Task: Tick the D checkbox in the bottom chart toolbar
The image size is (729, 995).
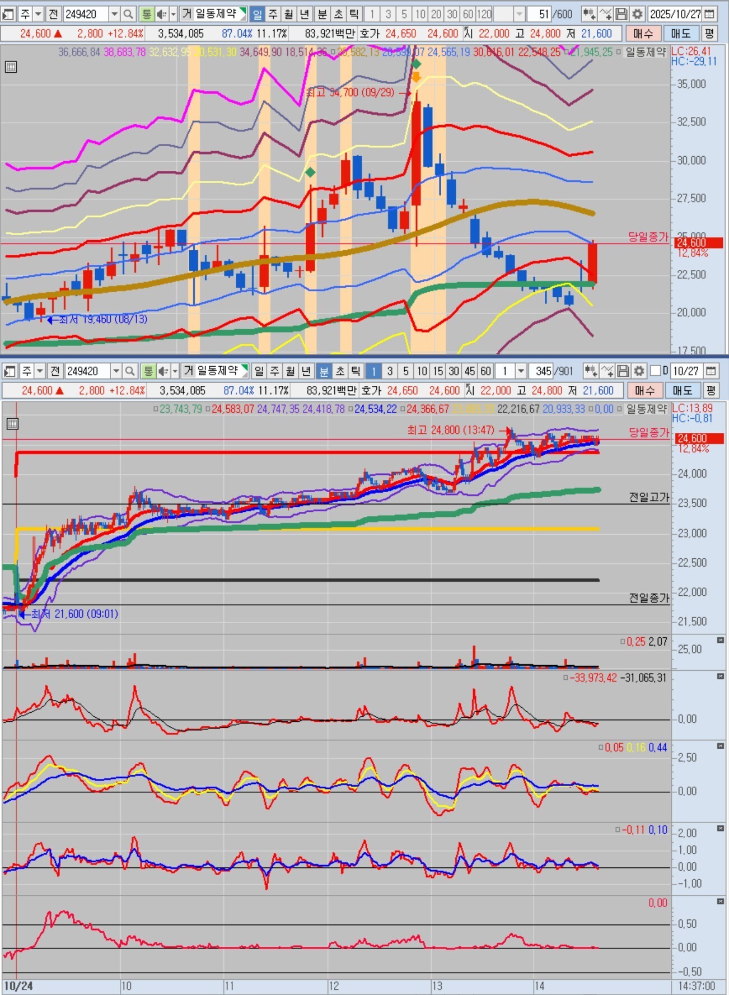Action: pos(655,371)
